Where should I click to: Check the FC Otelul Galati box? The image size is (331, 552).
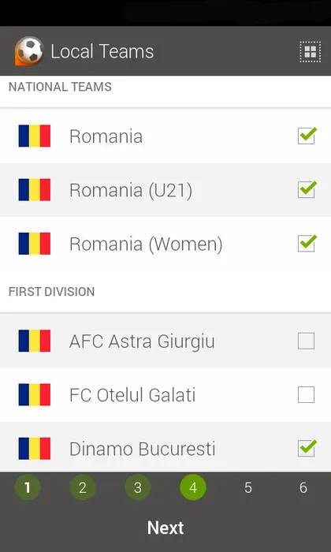coord(306,394)
